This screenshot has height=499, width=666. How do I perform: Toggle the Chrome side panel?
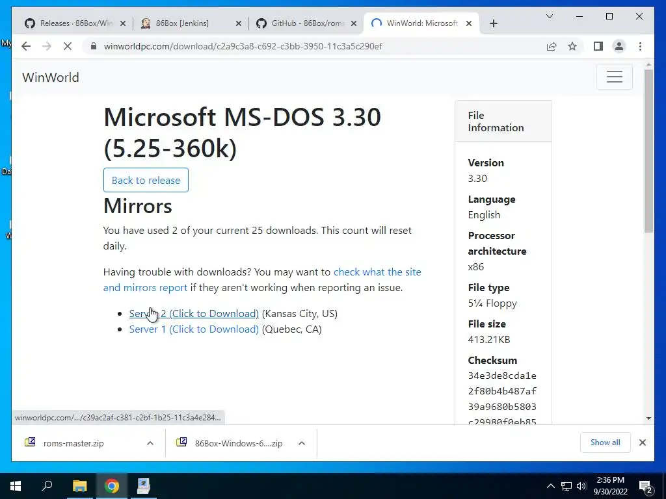(x=598, y=46)
